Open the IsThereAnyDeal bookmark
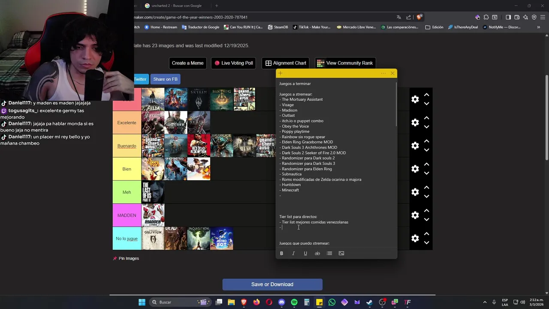Screen dimensions: 549x309 click(462, 27)
